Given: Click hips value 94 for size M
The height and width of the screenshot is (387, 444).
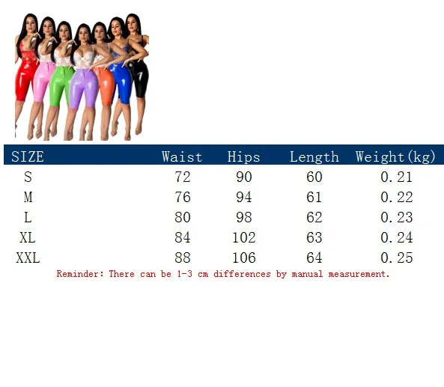Looking at the screenshot, I should click(x=244, y=197).
